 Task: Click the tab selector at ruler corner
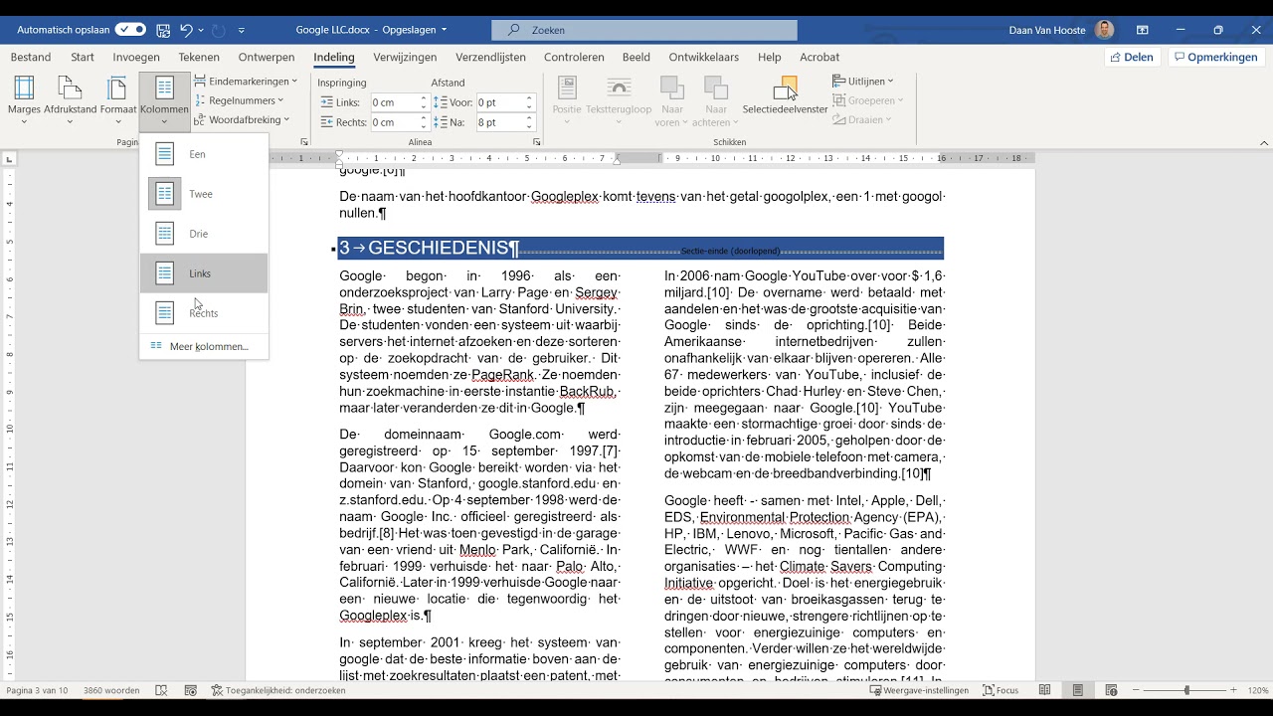[10, 158]
